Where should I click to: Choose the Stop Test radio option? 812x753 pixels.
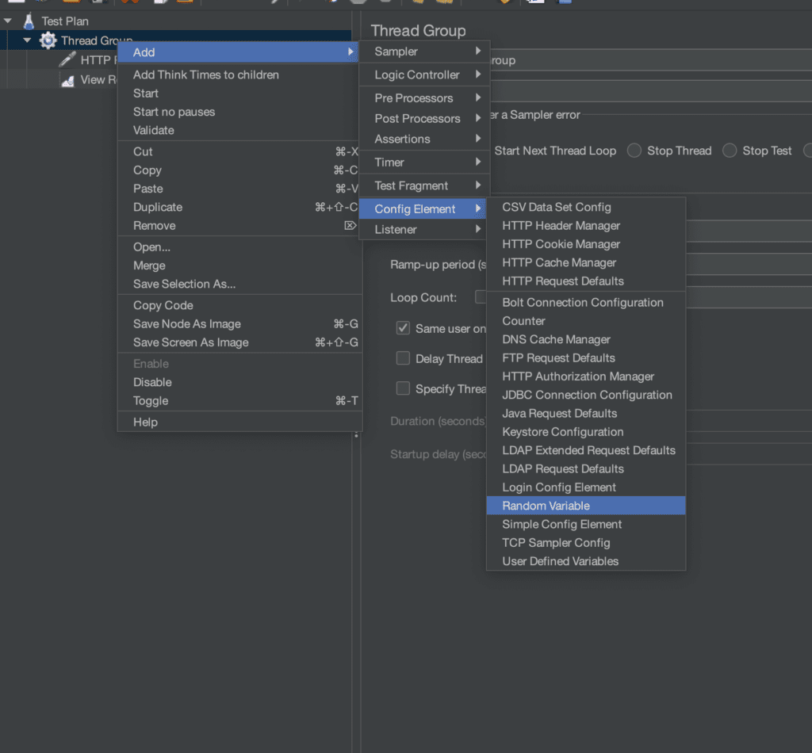pyautogui.click(x=730, y=151)
